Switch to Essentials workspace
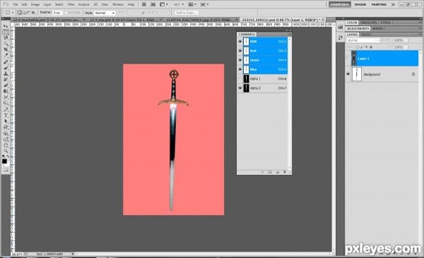Screen dimensions: 424x258 (x=340, y=5)
